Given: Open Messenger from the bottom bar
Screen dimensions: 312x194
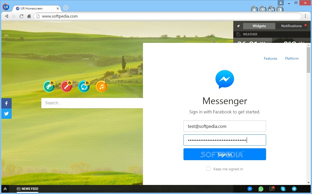Looking at the screenshot, I should coord(250,189).
